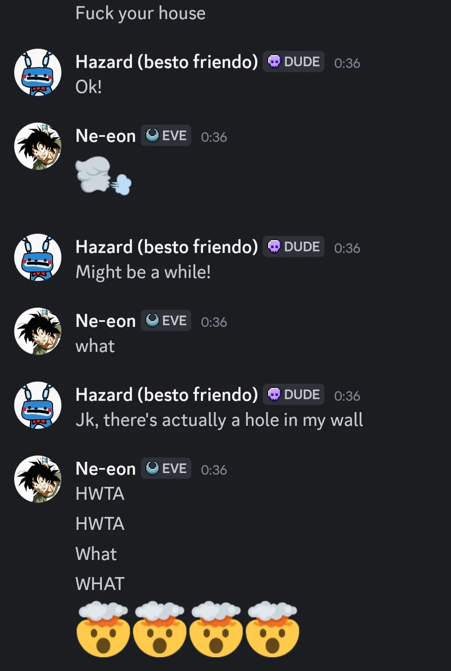This screenshot has width=451, height=671.
Task: Tap the 0:36 timestamp on hole in wall message
Action: (347, 396)
